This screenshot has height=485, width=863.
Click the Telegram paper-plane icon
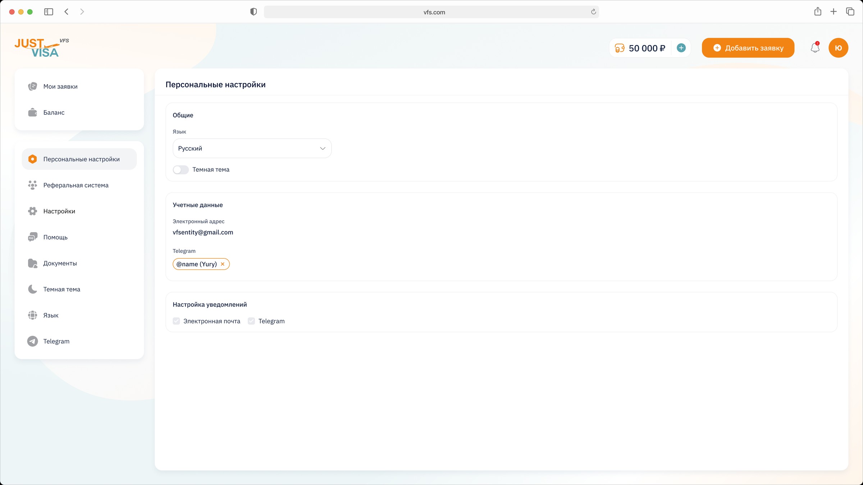(x=32, y=341)
